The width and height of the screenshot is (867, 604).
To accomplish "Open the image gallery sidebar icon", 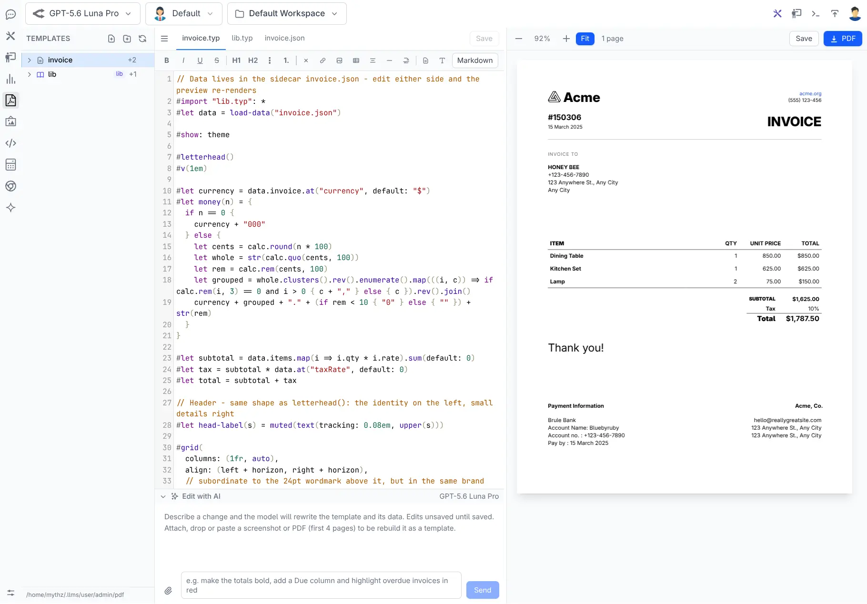I will (x=10, y=121).
